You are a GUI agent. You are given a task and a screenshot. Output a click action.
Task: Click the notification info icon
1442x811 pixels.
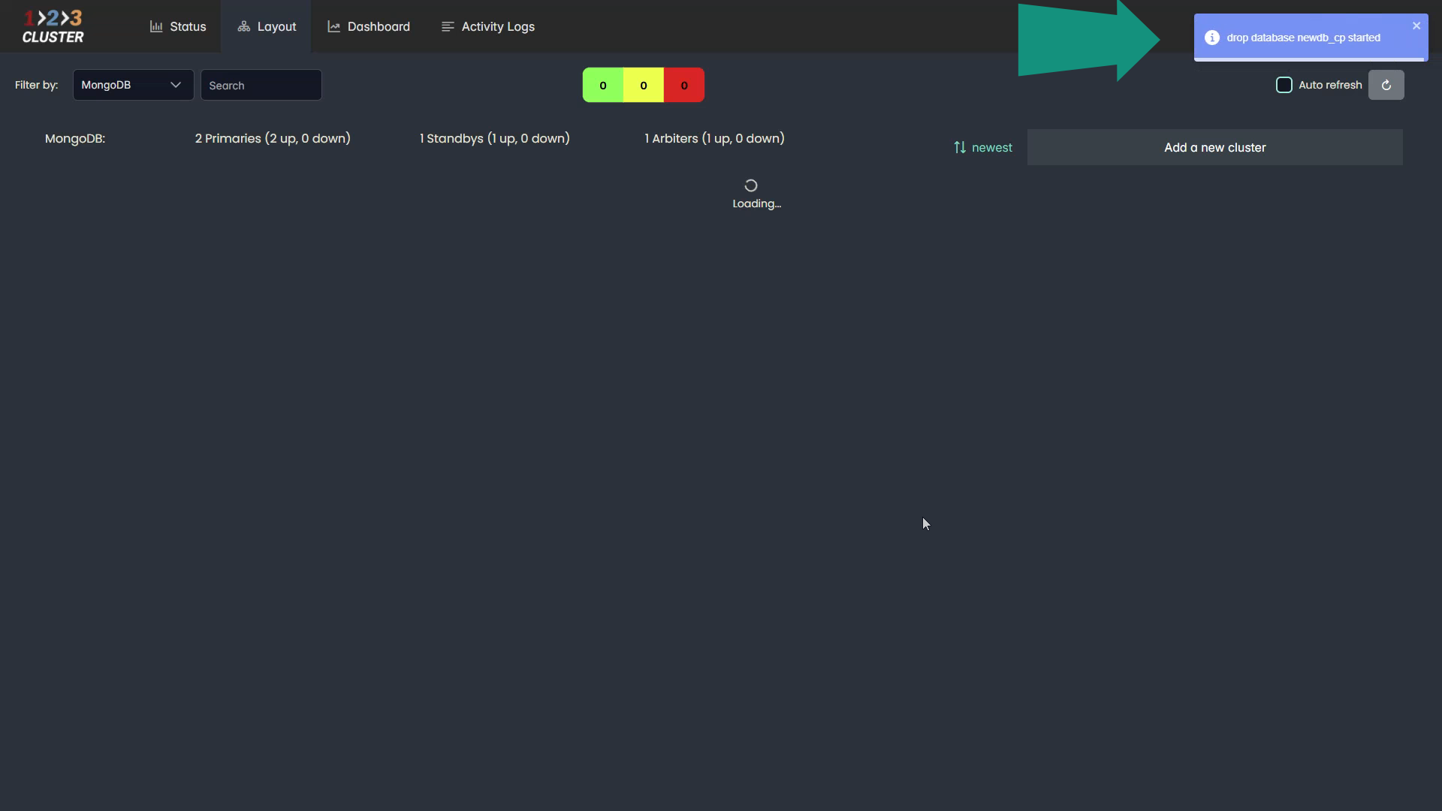click(1212, 38)
